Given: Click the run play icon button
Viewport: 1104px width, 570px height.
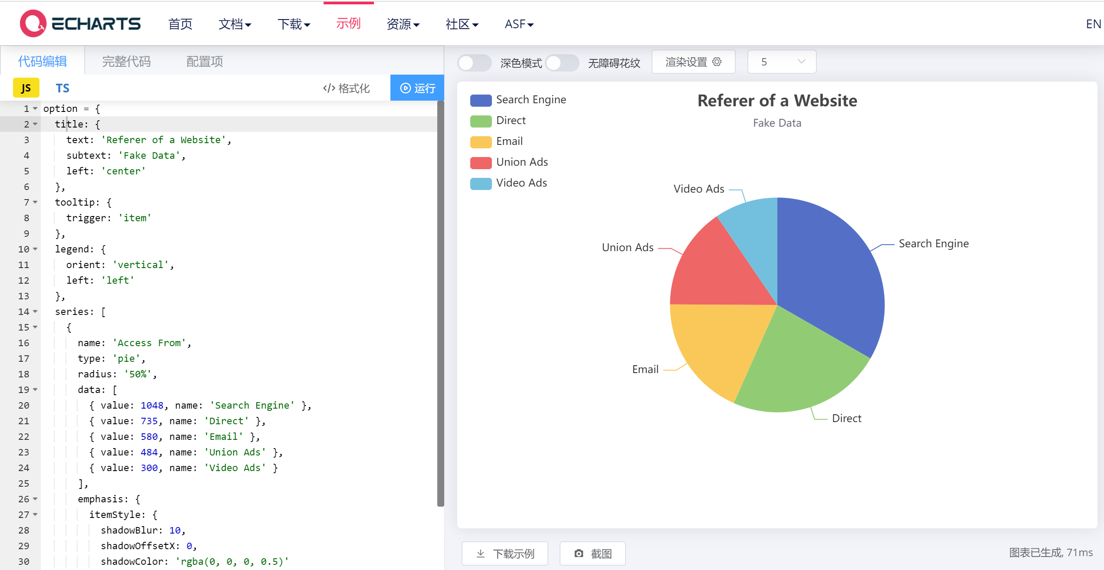Looking at the screenshot, I should click(x=405, y=88).
